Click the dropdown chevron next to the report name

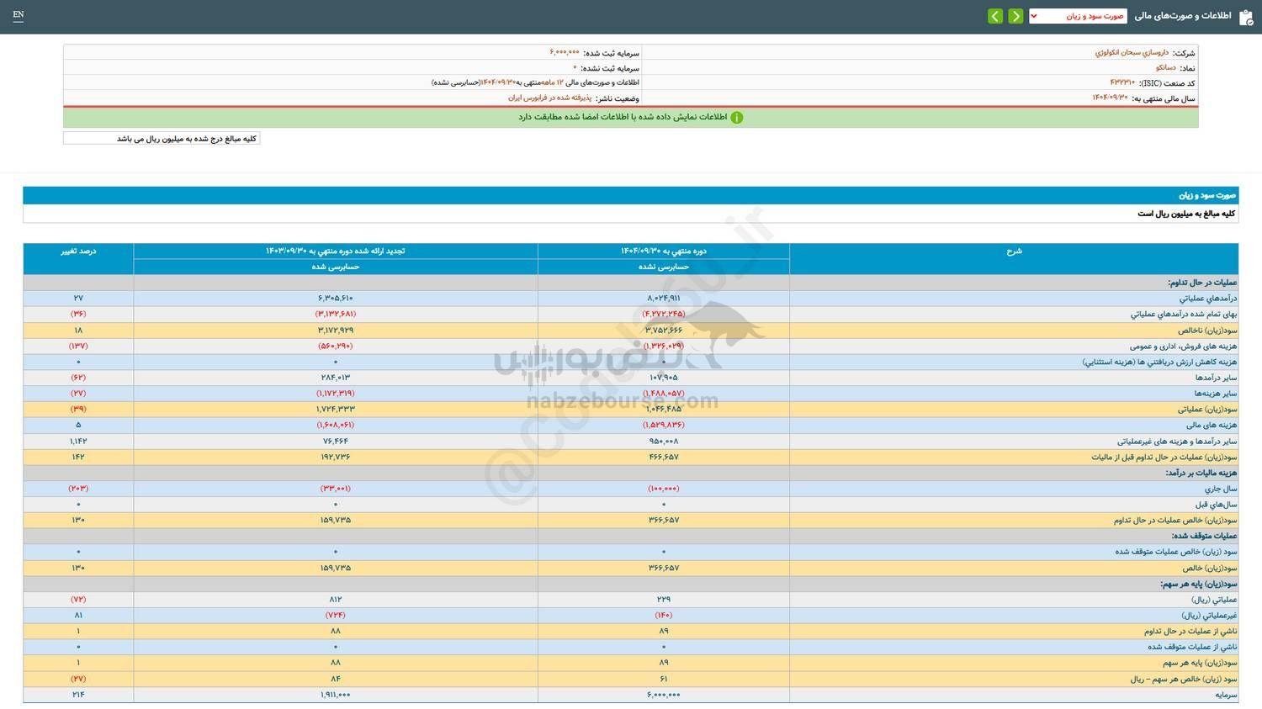tap(1035, 15)
